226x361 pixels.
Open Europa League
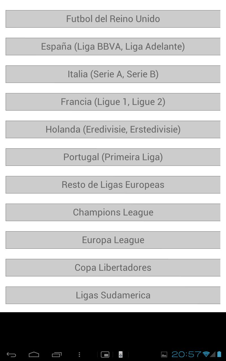(113, 240)
